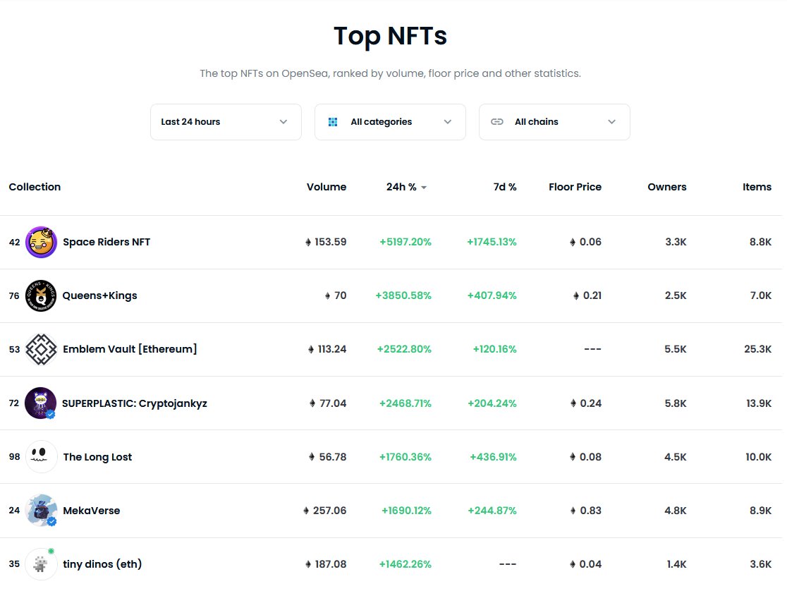This screenshot has width=787, height=591.
Task: Open the MekaVerse avatar
Action: tap(41, 511)
